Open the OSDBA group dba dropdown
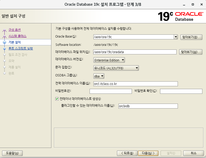 tap(99, 76)
